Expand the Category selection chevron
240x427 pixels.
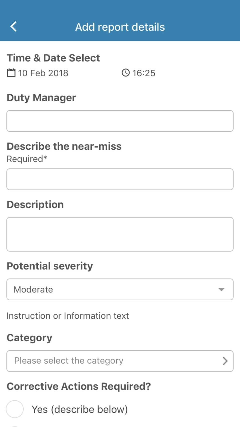click(225, 361)
